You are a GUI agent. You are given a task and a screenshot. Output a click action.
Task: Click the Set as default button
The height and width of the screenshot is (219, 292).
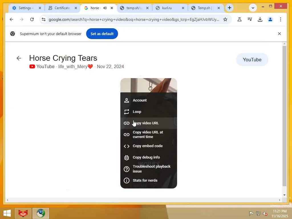[102, 34]
